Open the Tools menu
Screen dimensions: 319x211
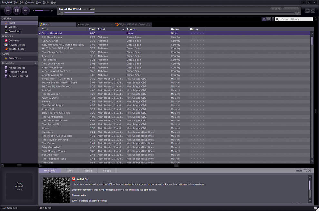pyautogui.click(x=46, y=3)
